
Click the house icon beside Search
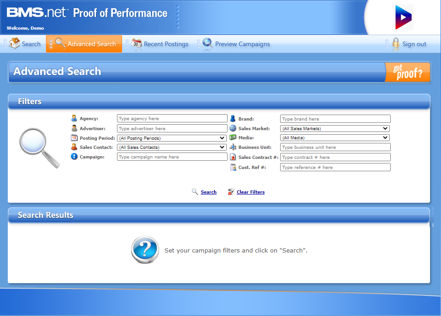point(14,43)
